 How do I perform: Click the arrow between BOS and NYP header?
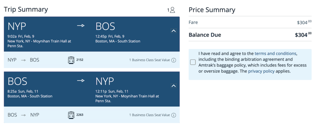pos(81,80)
